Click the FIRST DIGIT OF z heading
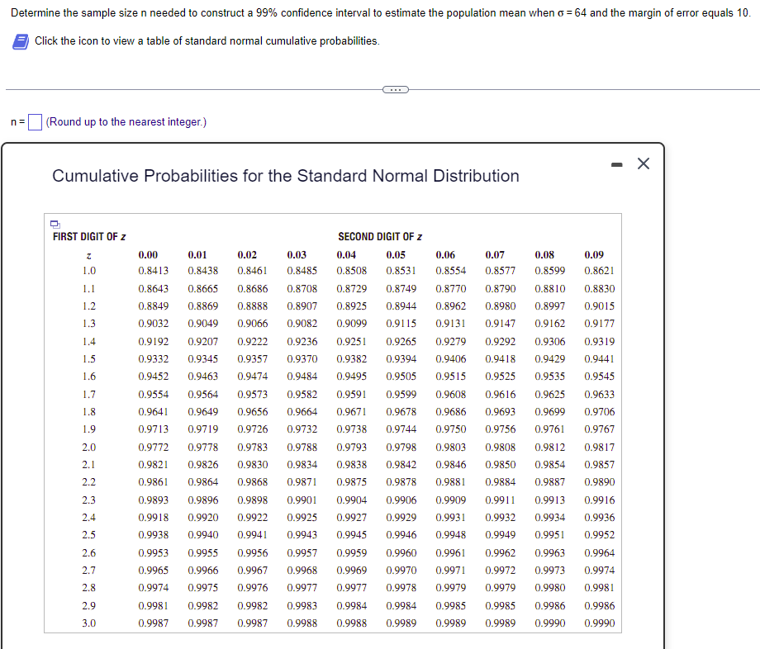The height and width of the screenshot is (649, 760). tap(89, 237)
